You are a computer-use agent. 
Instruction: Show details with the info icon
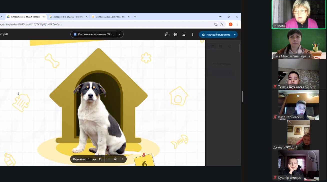tap(230, 46)
